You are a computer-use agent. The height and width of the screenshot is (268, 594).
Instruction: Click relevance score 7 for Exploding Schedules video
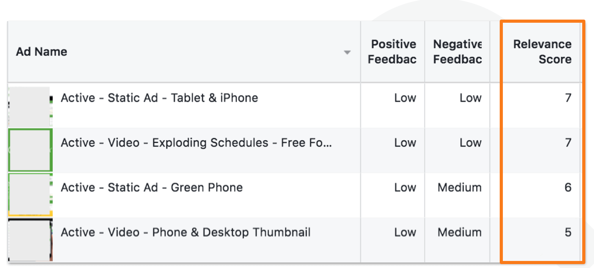[568, 143]
